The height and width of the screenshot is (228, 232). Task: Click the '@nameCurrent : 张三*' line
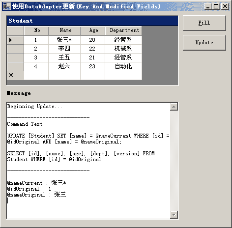[x=36, y=183]
